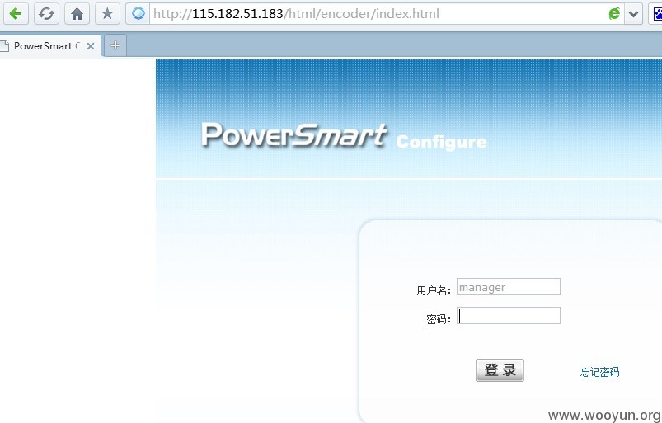Click the site identity icon in the address bar
Viewport: 662px width, 423px height.
tap(138, 14)
